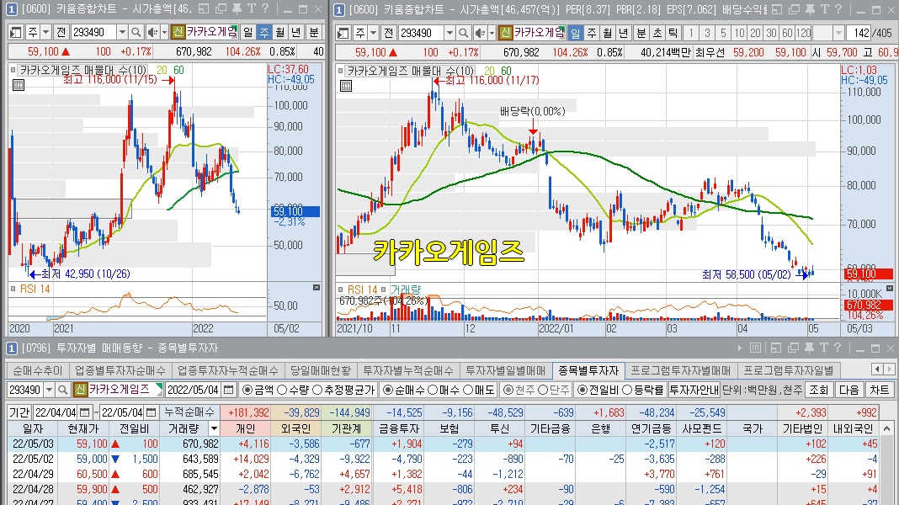Switch to 프로그램투자자별매매 tab
Image resolution: width=899 pixels, height=505 pixels.
(680, 370)
